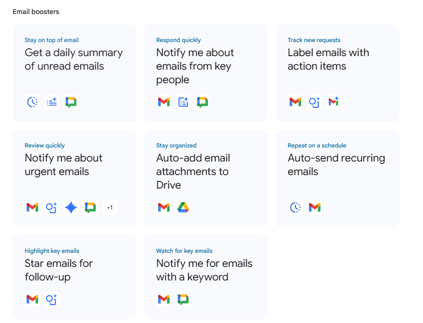
Task: Click Gmail icon in Auto-send recurring emails card
Action: point(315,207)
